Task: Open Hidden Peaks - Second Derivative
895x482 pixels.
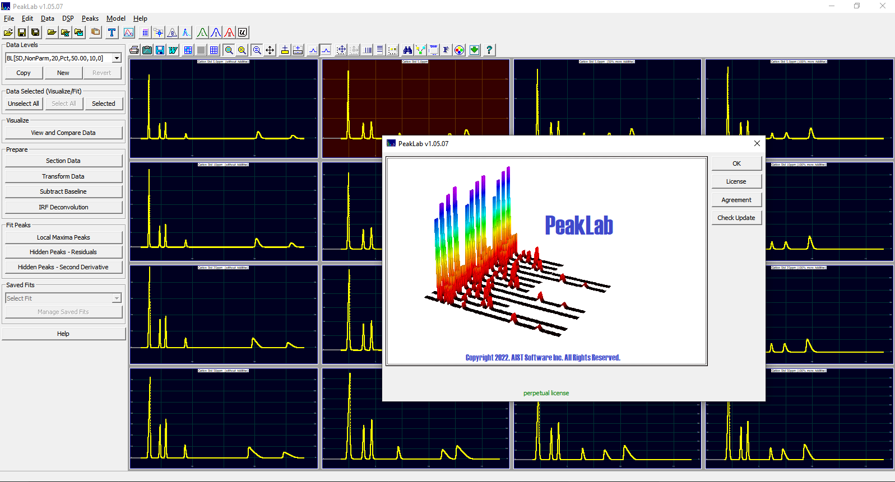Action: tap(63, 267)
